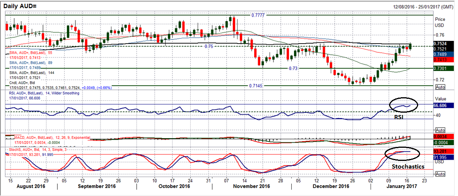
Task: Toggle Auto scaling on the Stochastics panel
Action: coord(441,174)
